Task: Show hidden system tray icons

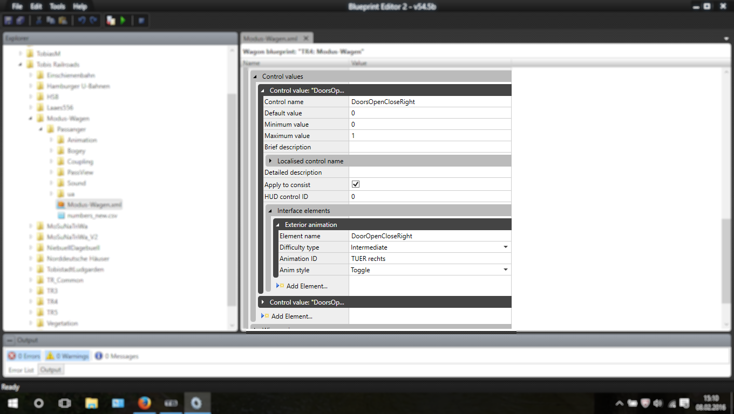Action: tap(620, 403)
